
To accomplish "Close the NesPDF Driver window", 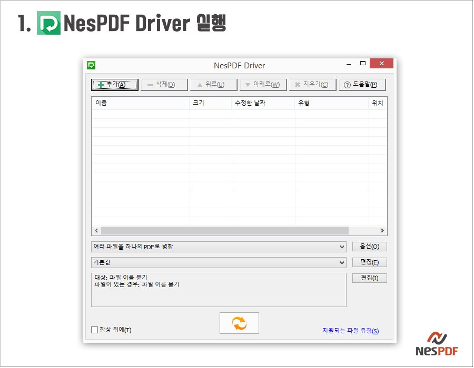I will pyautogui.click(x=381, y=63).
